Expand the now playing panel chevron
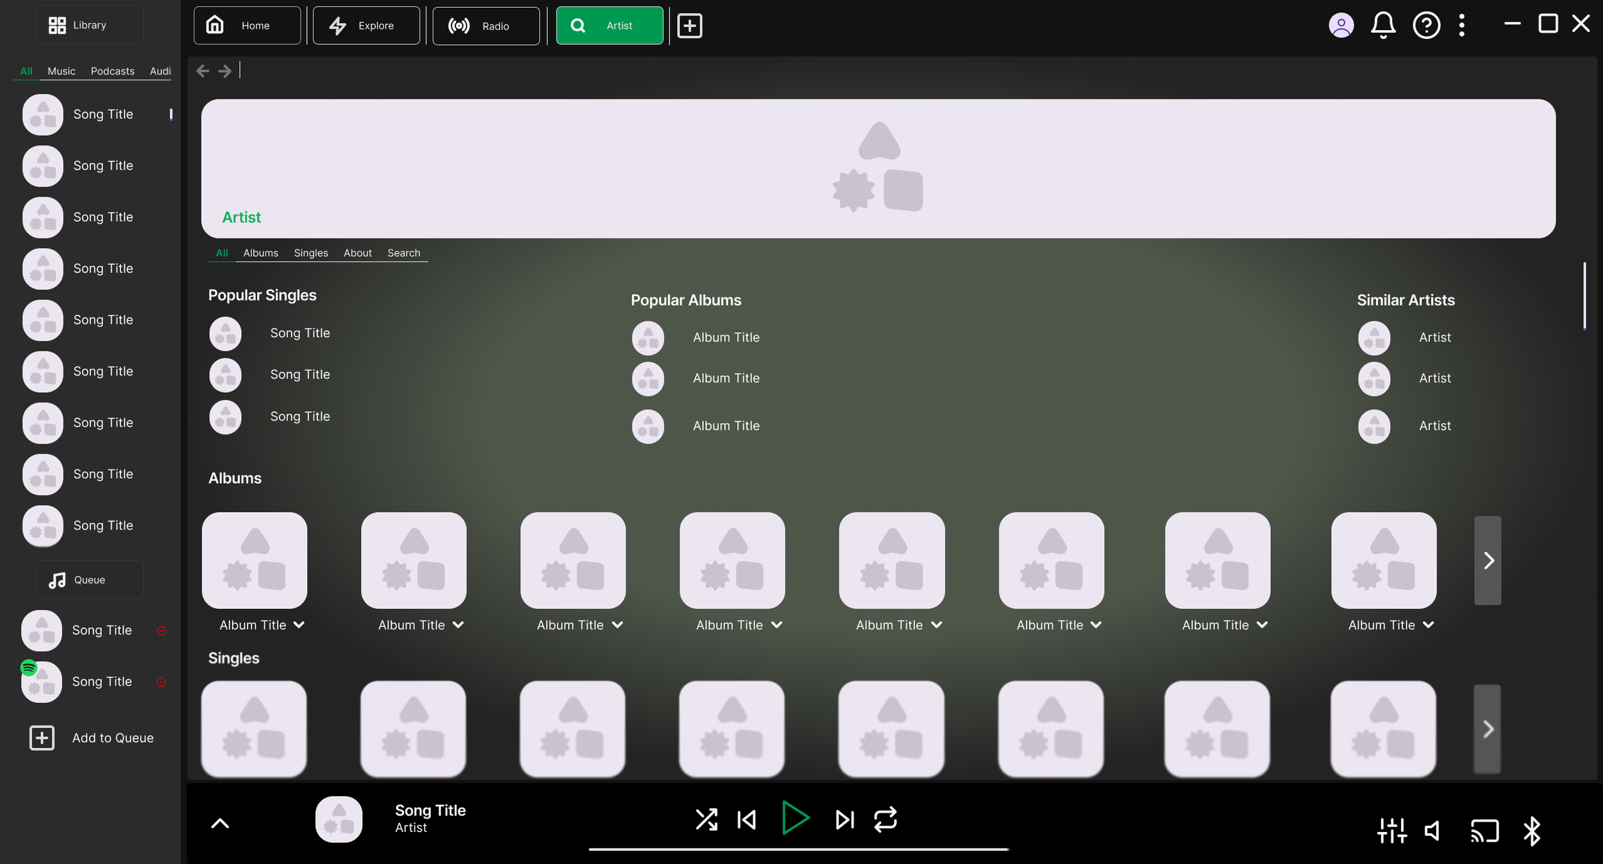 point(220,824)
